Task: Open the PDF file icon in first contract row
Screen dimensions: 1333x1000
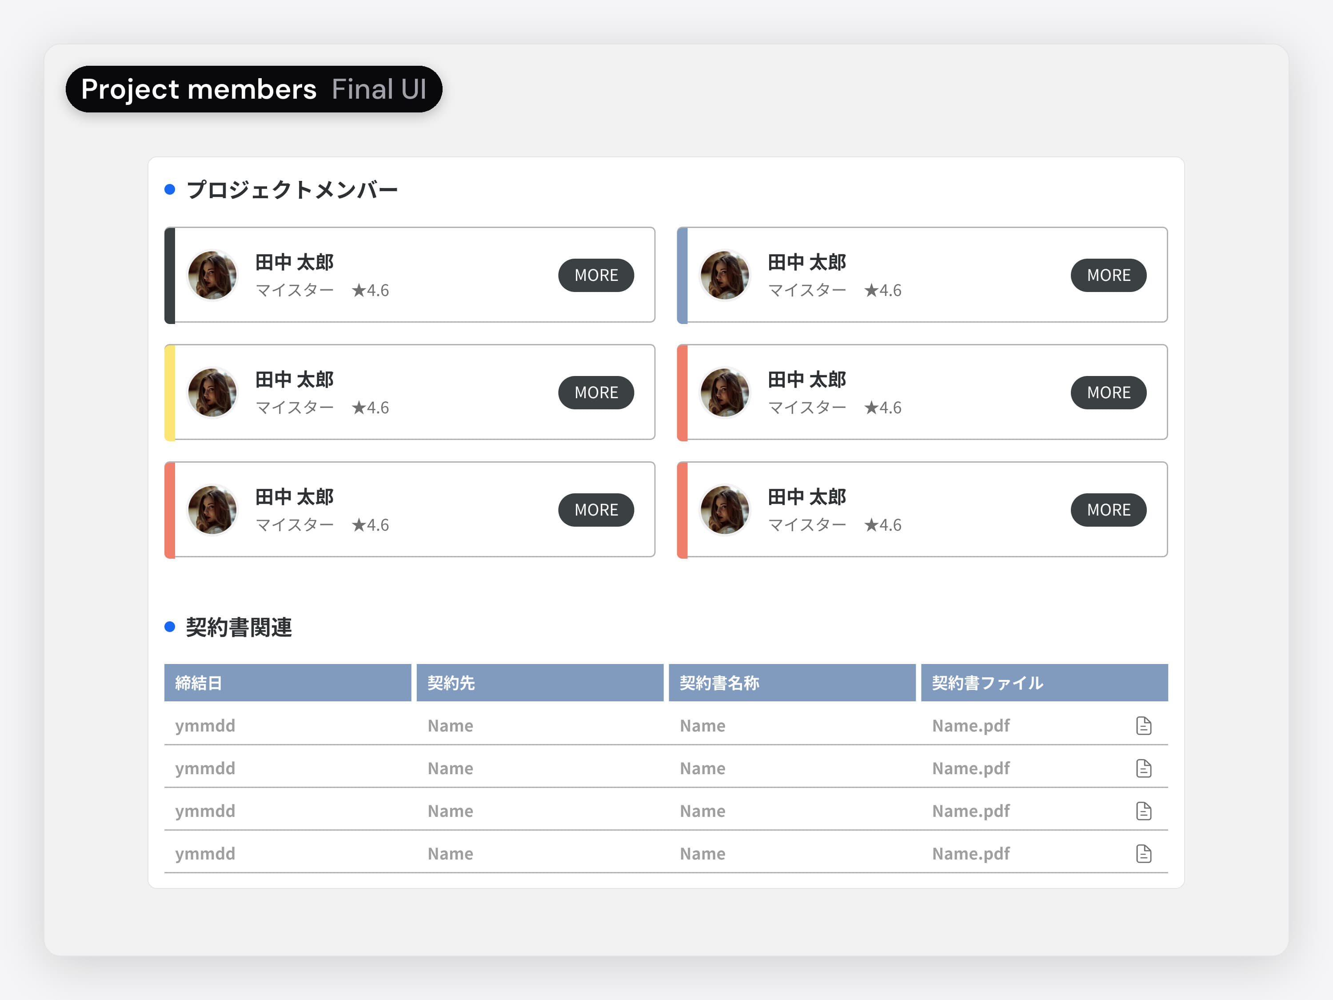Action: [x=1143, y=726]
